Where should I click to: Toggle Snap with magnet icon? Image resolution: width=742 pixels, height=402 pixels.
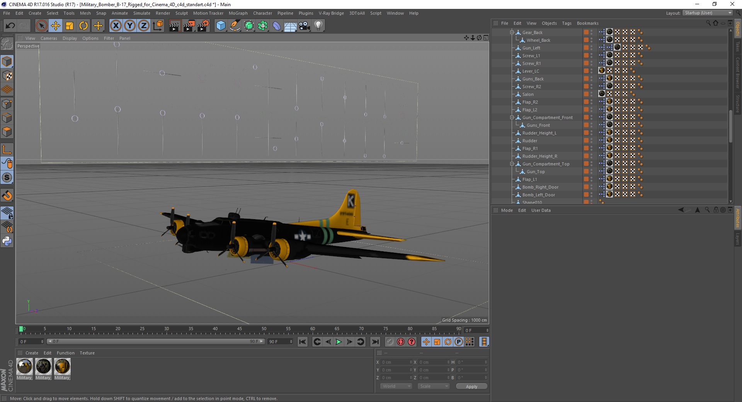pos(7,196)
